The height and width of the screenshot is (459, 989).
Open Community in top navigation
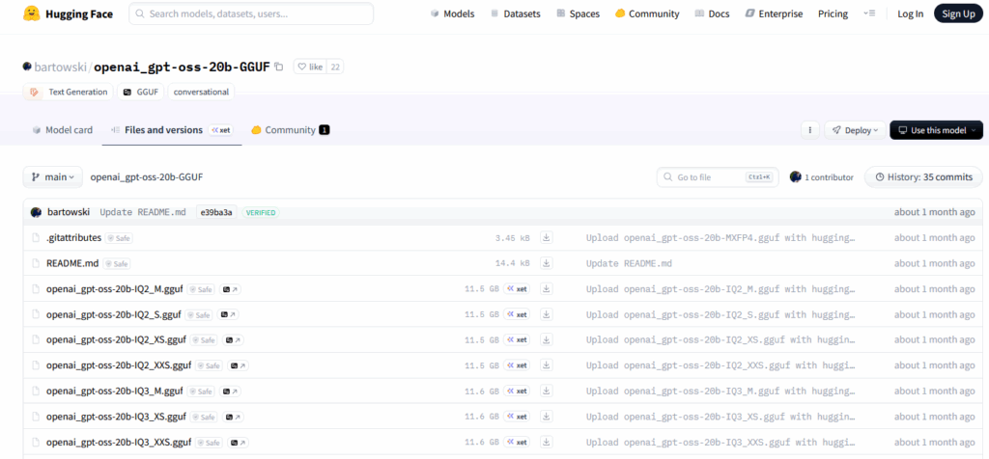647,13
